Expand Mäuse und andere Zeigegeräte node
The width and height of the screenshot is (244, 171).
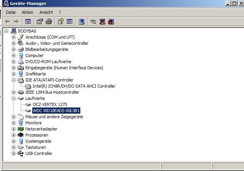click(13, 117)
